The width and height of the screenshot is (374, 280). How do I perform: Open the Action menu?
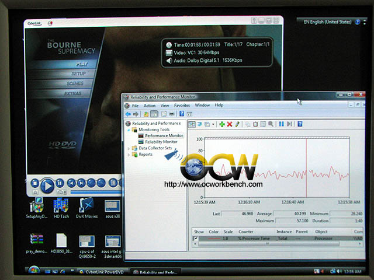(x=150, y=106)
